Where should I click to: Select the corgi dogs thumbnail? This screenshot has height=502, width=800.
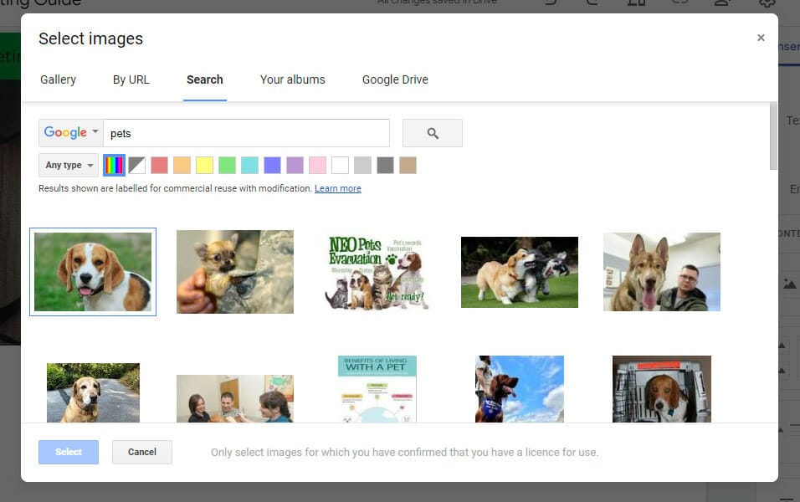click(519, 272)
